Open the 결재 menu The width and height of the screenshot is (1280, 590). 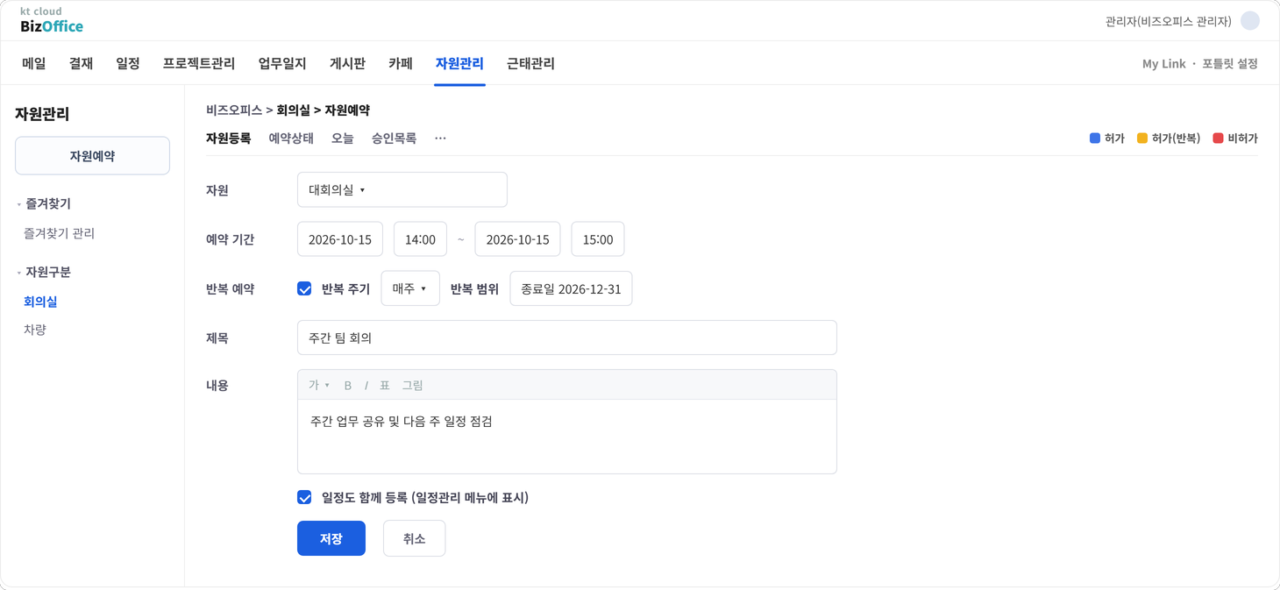(x=82, y=63)
